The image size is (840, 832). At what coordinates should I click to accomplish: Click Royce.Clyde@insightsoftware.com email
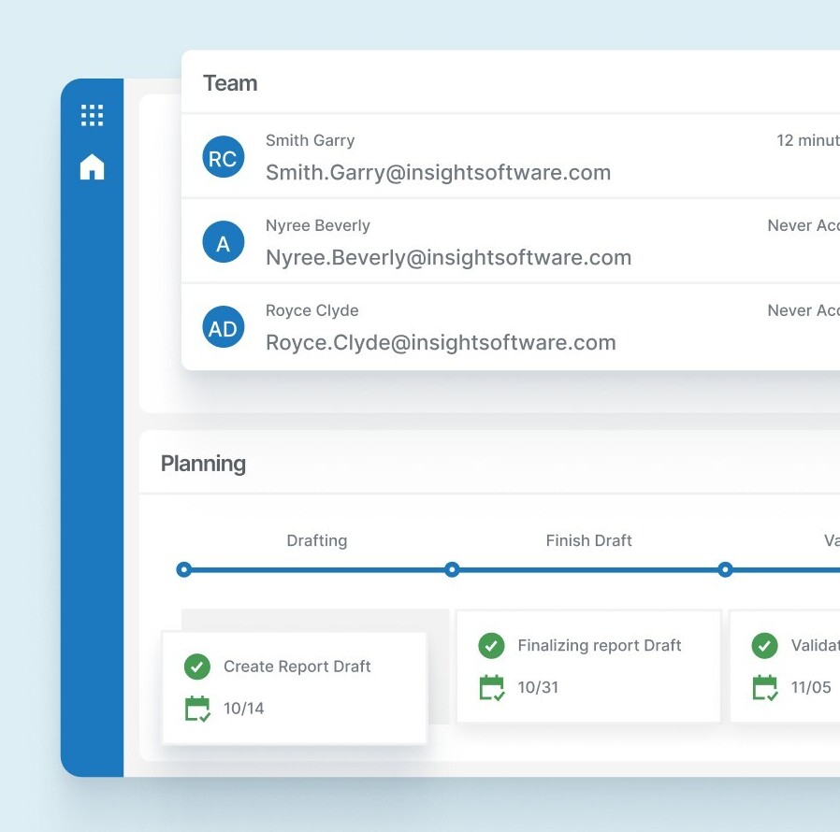[441, 342]
